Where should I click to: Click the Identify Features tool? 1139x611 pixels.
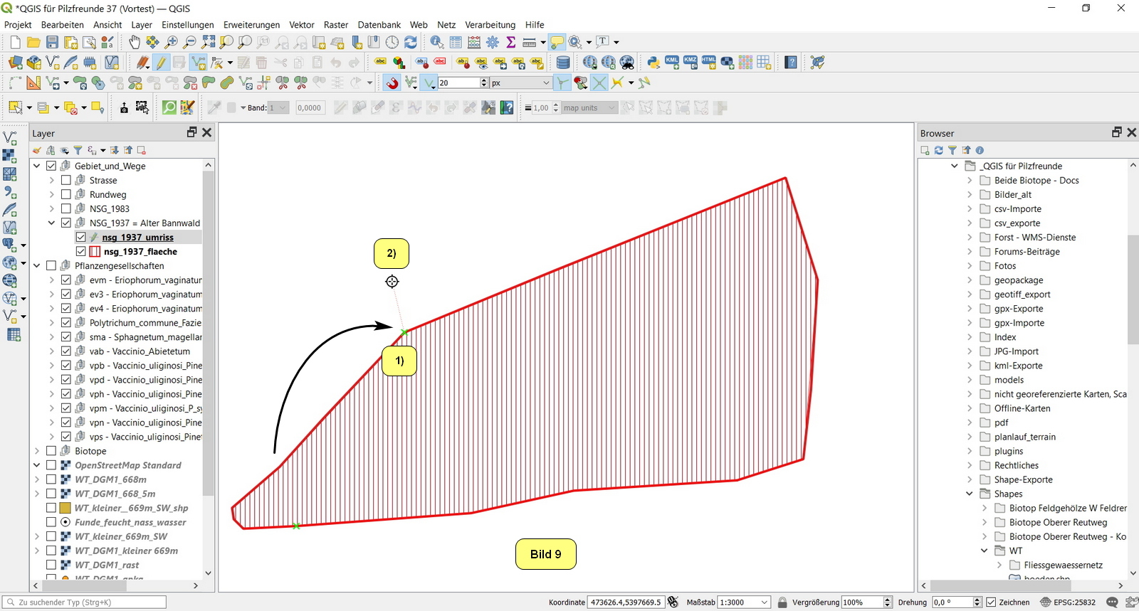[x=436, y=43]
